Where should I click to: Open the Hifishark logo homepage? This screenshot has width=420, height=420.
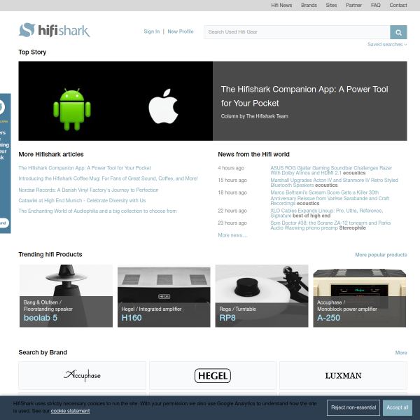(x=55, y=30)
